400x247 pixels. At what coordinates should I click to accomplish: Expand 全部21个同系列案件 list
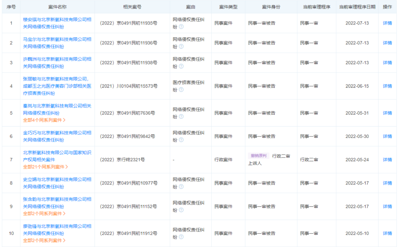pyautogui.click(x=45, y=167)
